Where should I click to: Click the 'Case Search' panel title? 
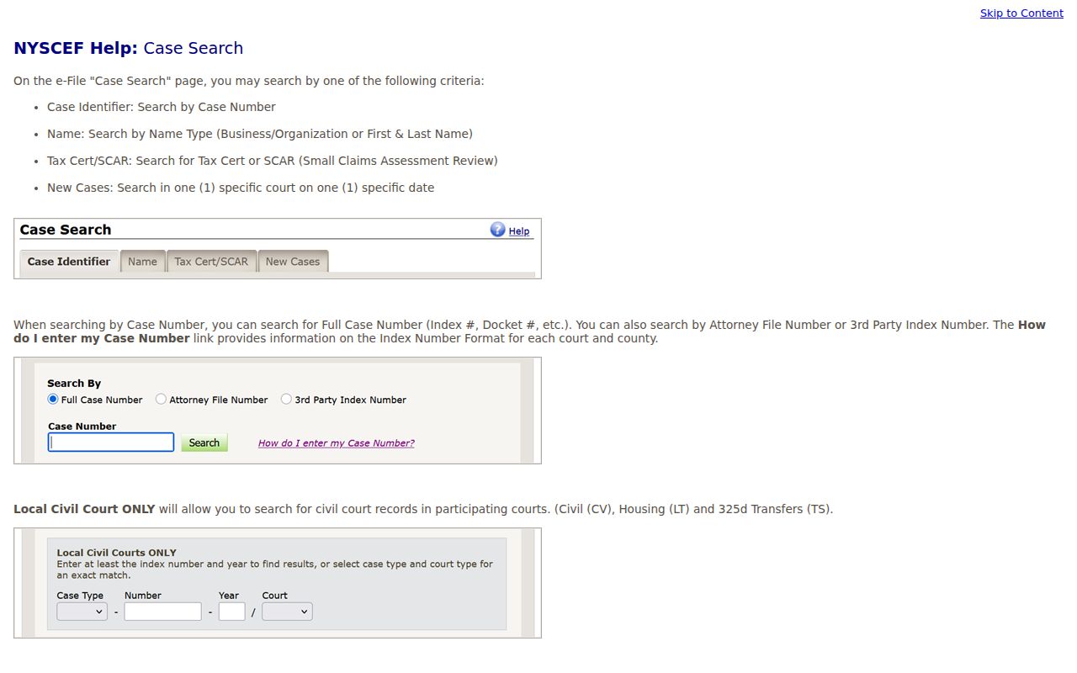coord(66,230)
